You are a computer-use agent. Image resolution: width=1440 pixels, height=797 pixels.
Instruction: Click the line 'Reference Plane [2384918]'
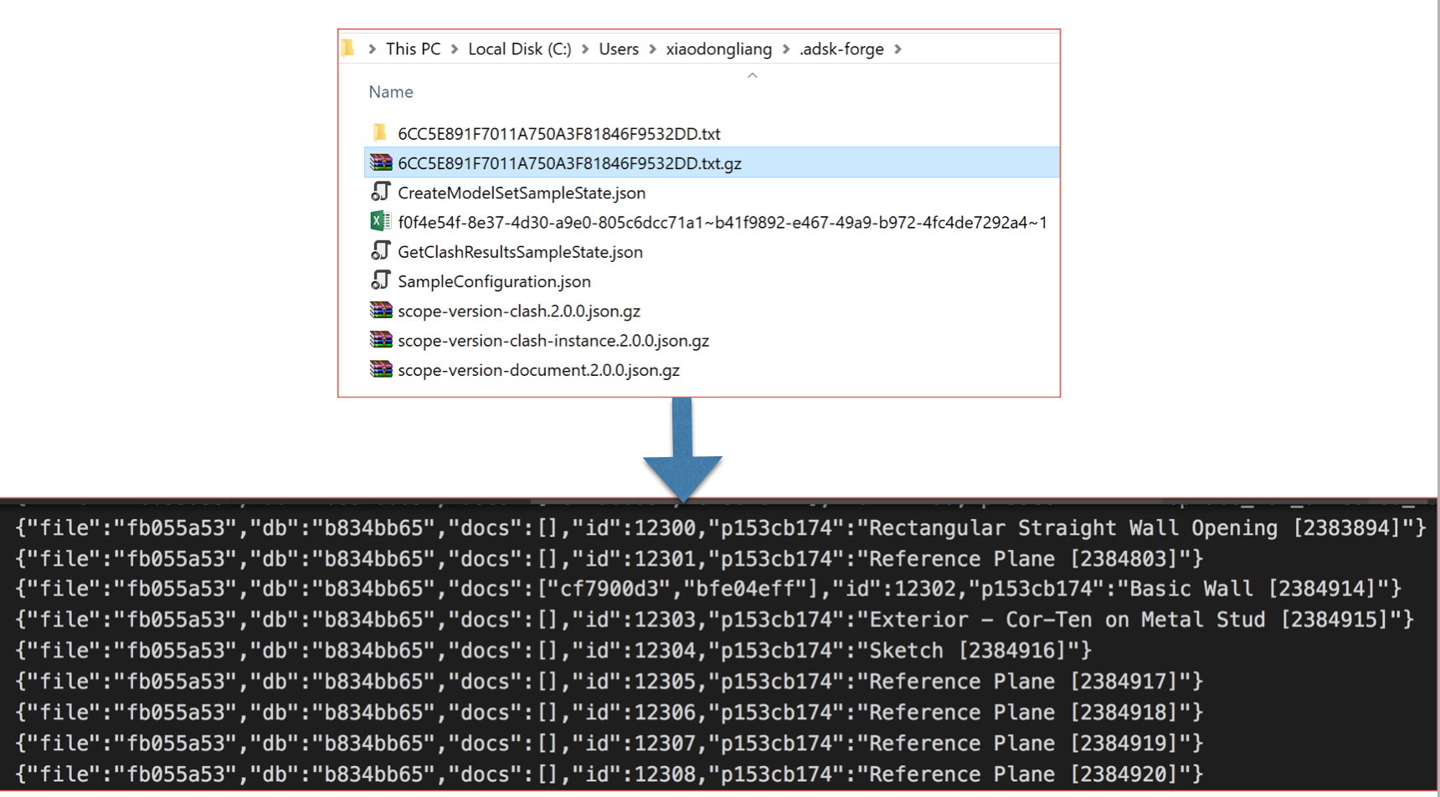[609, 712]
